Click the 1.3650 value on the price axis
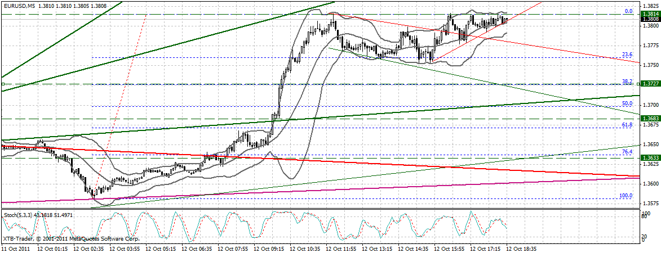Screen dimensions: 661x253 point(650,144)
